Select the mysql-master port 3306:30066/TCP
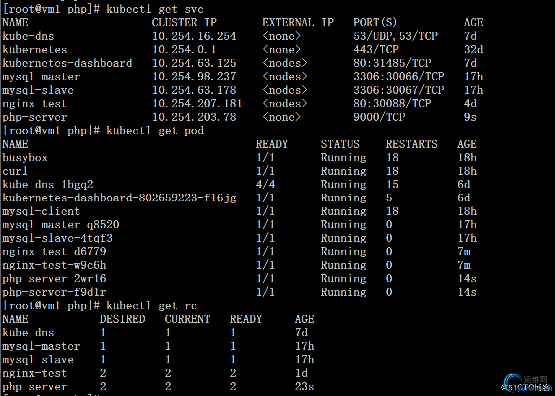The width and height of the screenshot is (555, 396). tap(399, 76)
